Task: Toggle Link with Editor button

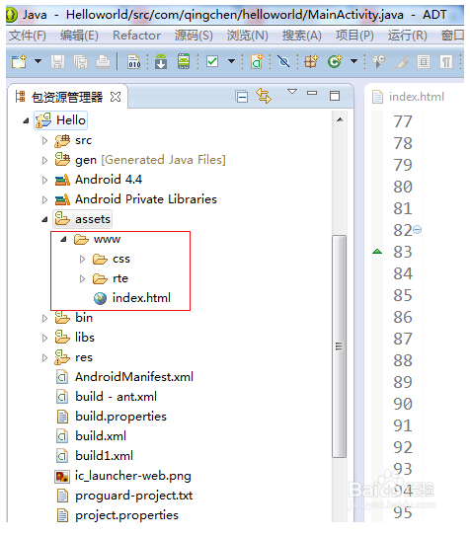Action: click(x=264, y=96)
